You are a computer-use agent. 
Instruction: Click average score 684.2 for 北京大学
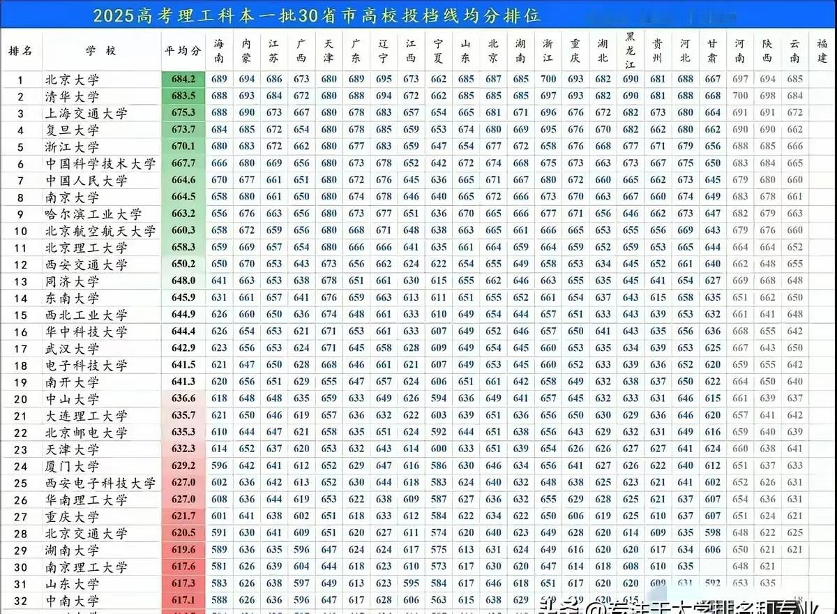[x=183, y=79]
